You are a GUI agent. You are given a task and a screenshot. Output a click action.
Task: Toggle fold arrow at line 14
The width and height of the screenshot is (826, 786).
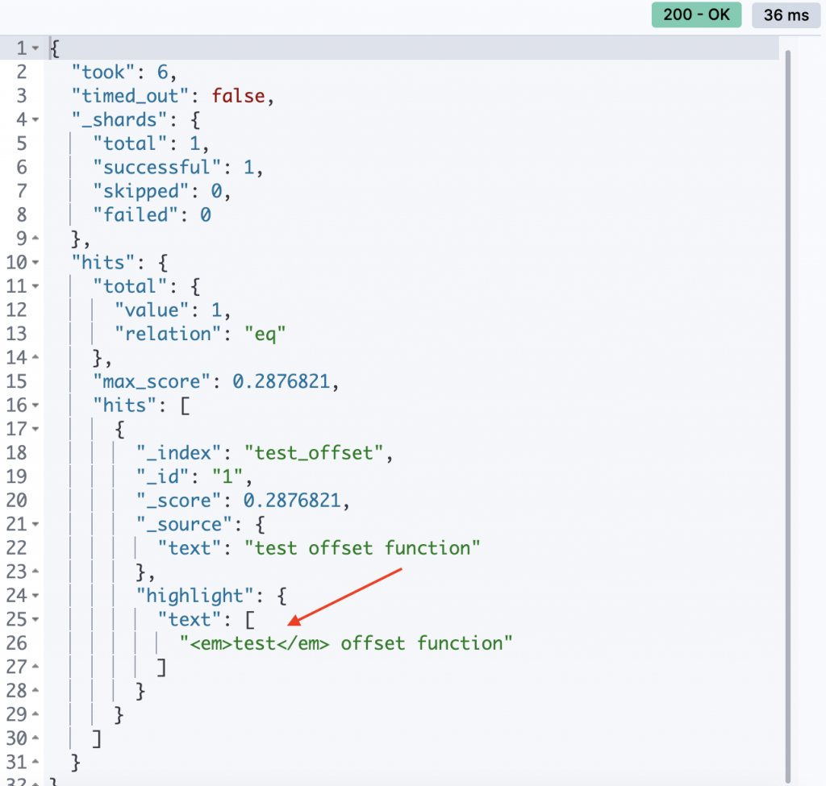[x=35, y=357]
